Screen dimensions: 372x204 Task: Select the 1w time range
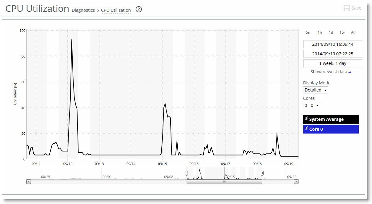click(x=342, y=32)
